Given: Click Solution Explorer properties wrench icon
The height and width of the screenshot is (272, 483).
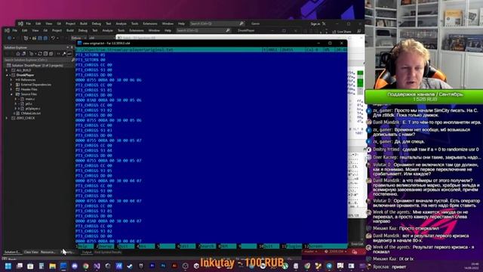Looking at the screenshot, I should click(x=63, y=54).
